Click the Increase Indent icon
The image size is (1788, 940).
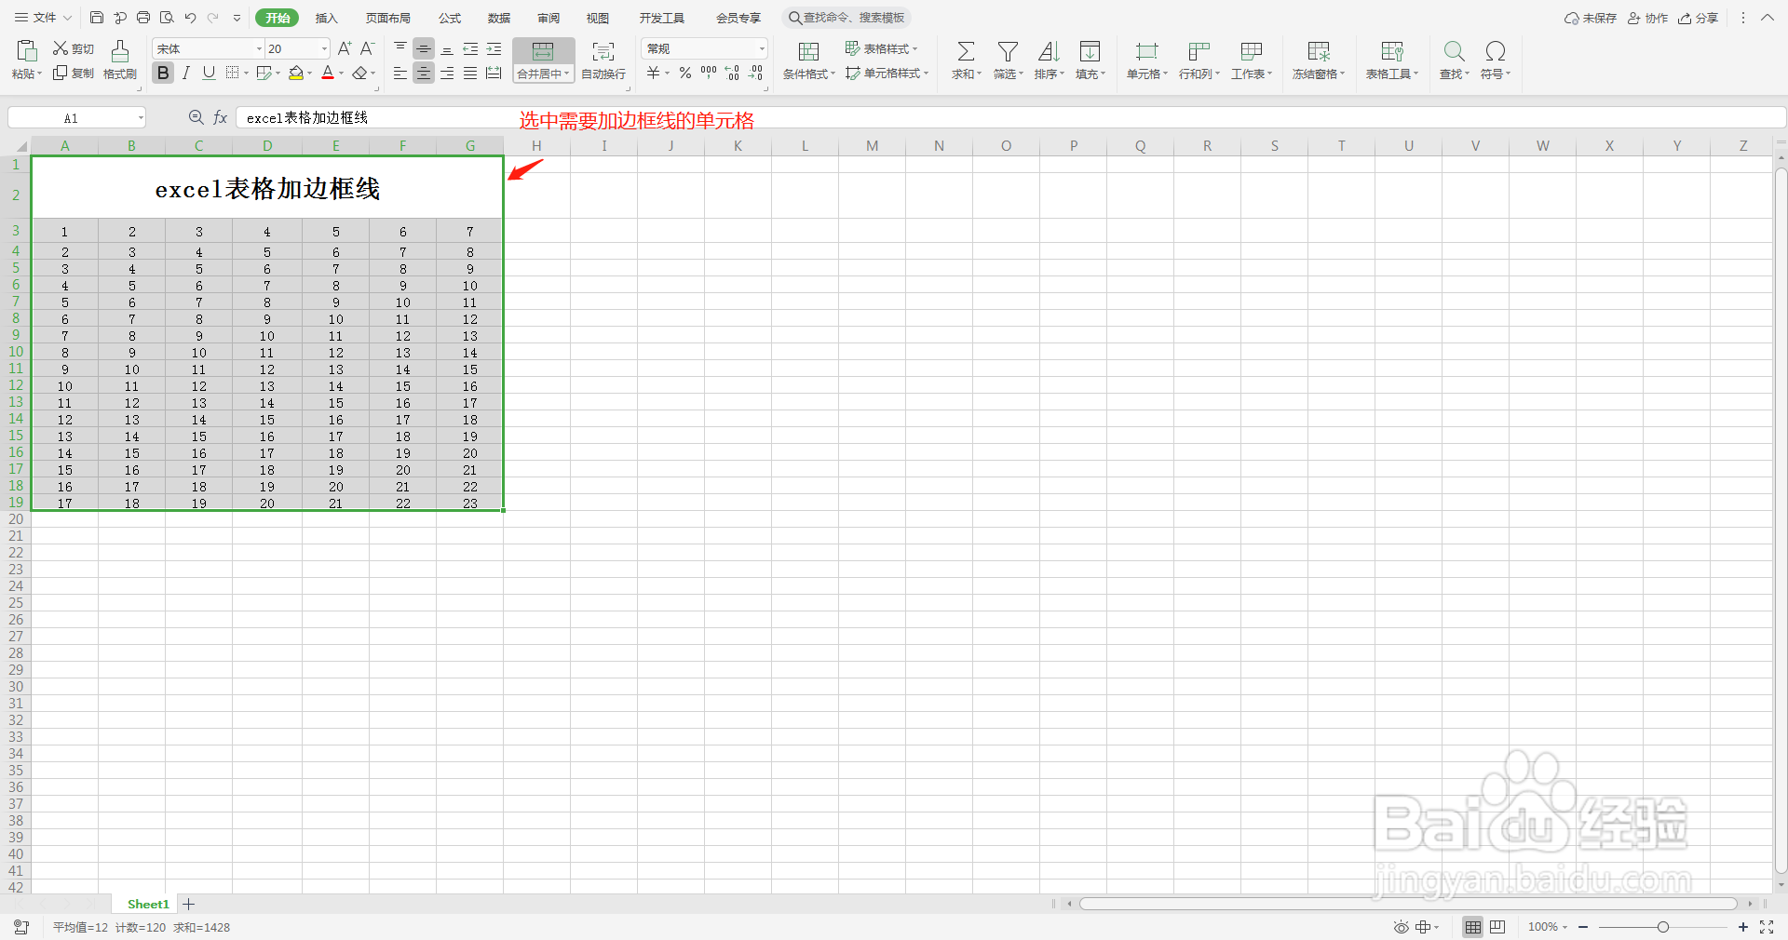click(494, 48)
